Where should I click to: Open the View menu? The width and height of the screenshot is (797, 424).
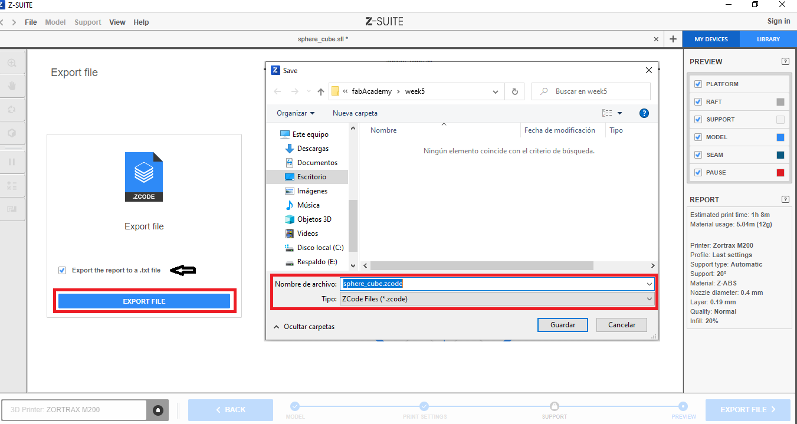pyautogui.click(x=117, y=22)
